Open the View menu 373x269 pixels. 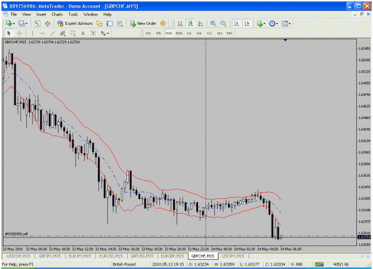click(x=27, y=14)
